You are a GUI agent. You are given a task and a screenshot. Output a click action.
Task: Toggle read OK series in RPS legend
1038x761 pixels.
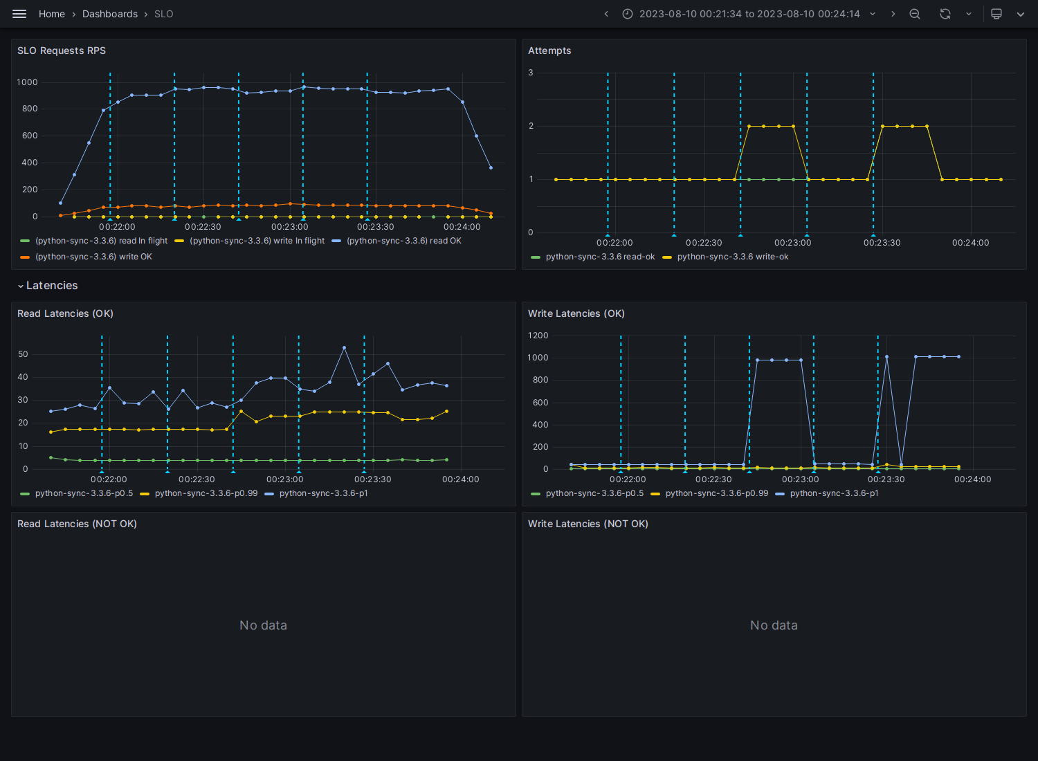(x=404, y=241)
